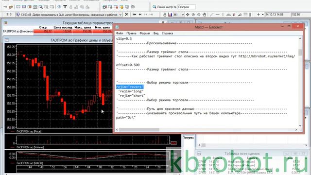Select the horizontal levels tool icon
The image size is (311, 175).
point(245,15)
